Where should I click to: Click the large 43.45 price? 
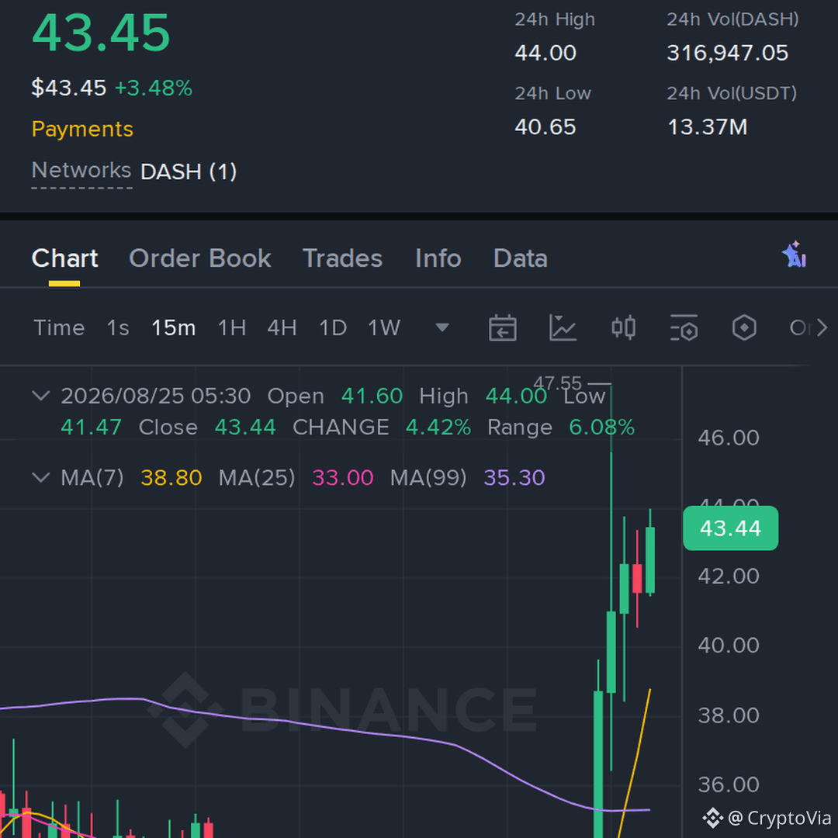(101, 33)
